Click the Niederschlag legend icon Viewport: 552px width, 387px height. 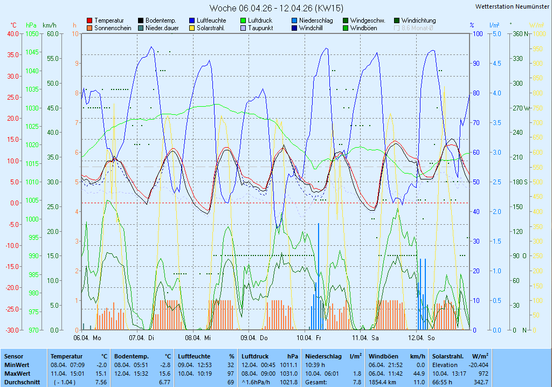(x=294, y=20)
